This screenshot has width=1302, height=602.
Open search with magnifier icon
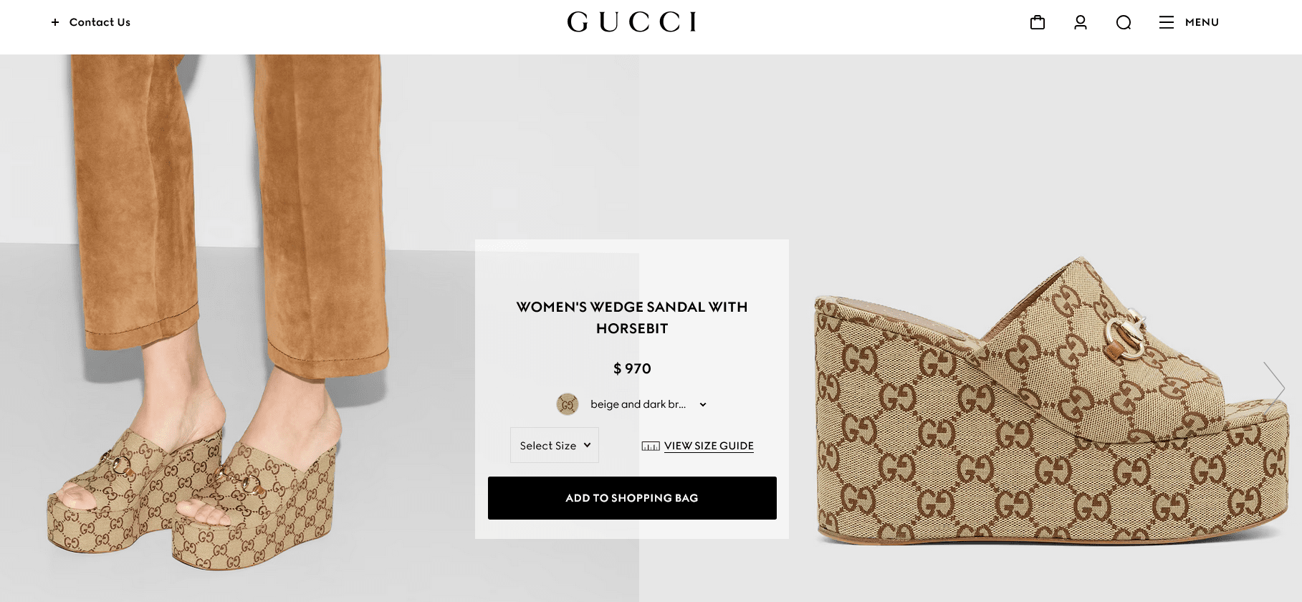[x=1124, y=22]
